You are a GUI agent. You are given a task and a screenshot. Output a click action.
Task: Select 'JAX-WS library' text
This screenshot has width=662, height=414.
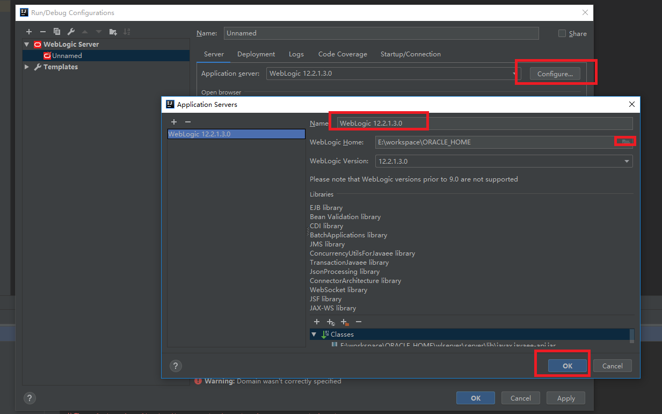333,308
